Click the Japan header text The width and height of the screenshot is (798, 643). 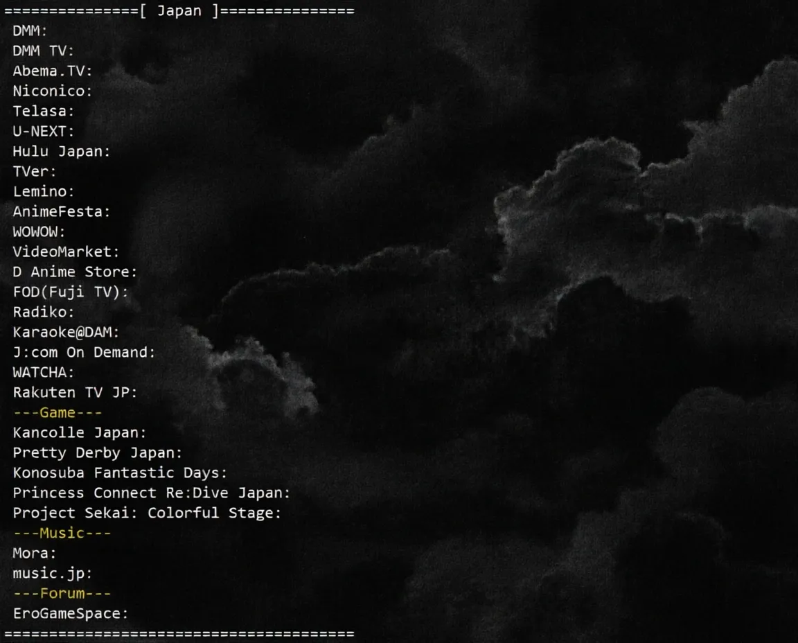179,10
